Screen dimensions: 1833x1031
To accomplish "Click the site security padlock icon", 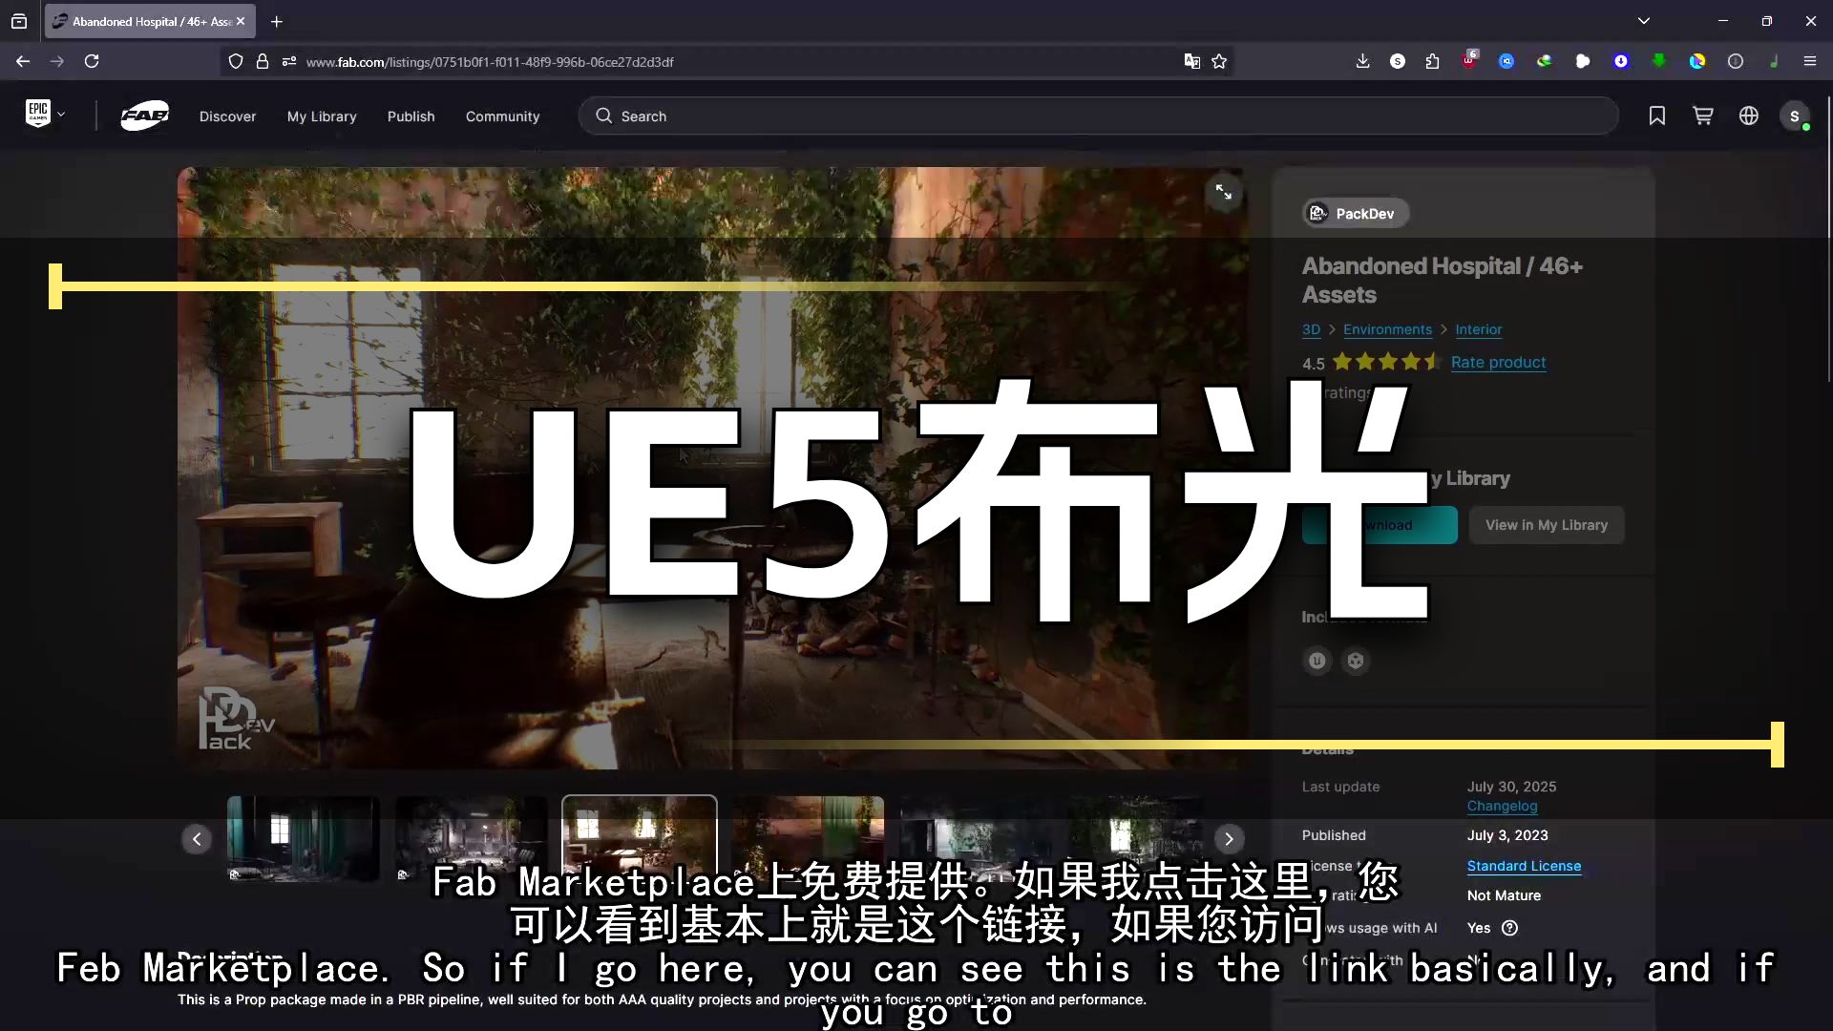I will (x=263, y=61).
